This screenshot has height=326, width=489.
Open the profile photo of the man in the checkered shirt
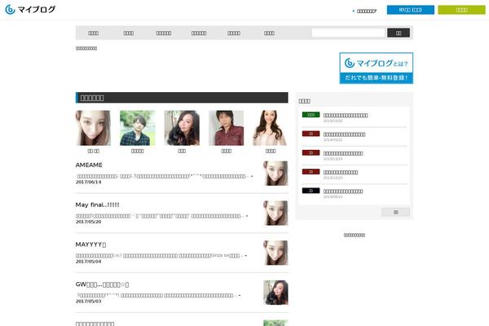[x=138, y=128]
